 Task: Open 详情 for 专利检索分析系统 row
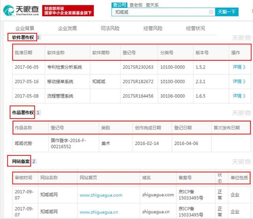pyautogui.click(x=239, y=67)
